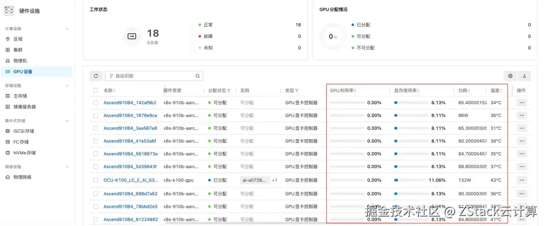Open actions menu for Ascend910B4_5d39843f

[522, 167]
